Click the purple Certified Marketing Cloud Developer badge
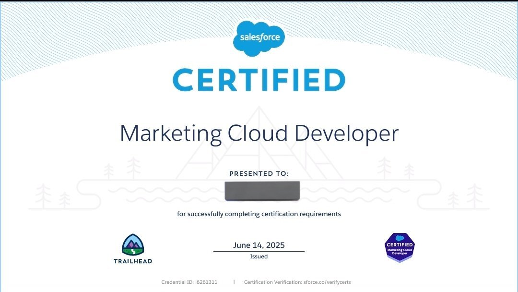This screenshot has height=292, width=518. click(x=400, y=247)
